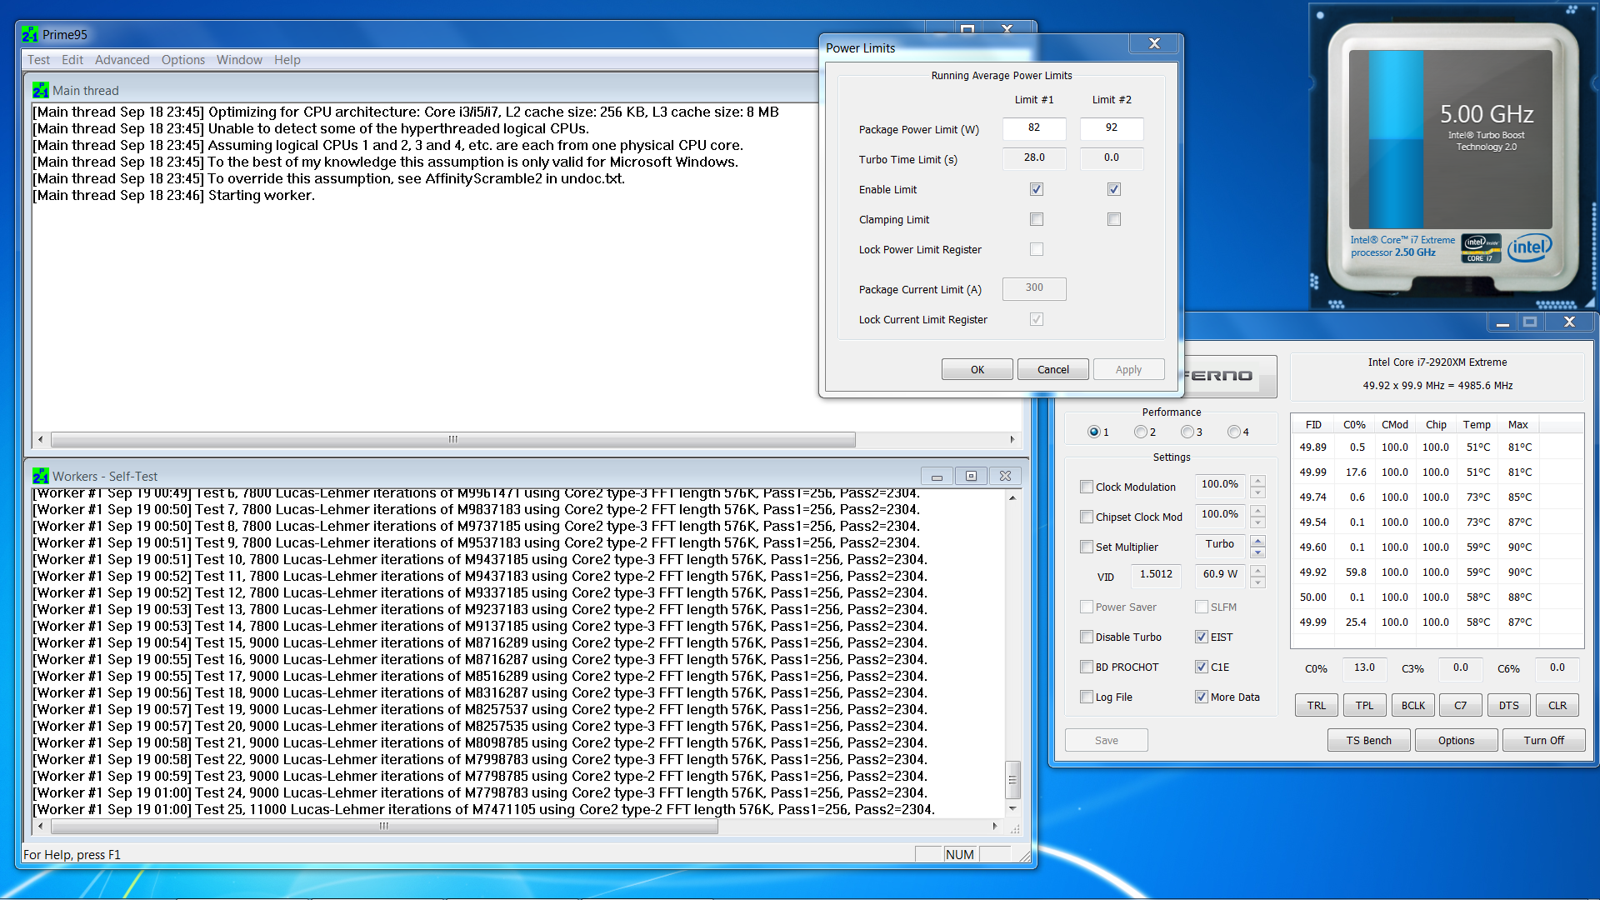Viewport: 1600px width, 900px height.
Task: Open ThrottleStop Options
Action: point(1456,740)
